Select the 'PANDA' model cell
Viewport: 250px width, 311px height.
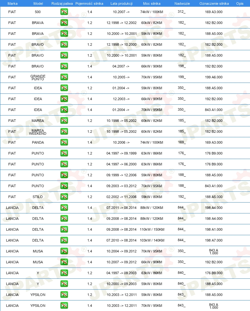coord(38,142)
